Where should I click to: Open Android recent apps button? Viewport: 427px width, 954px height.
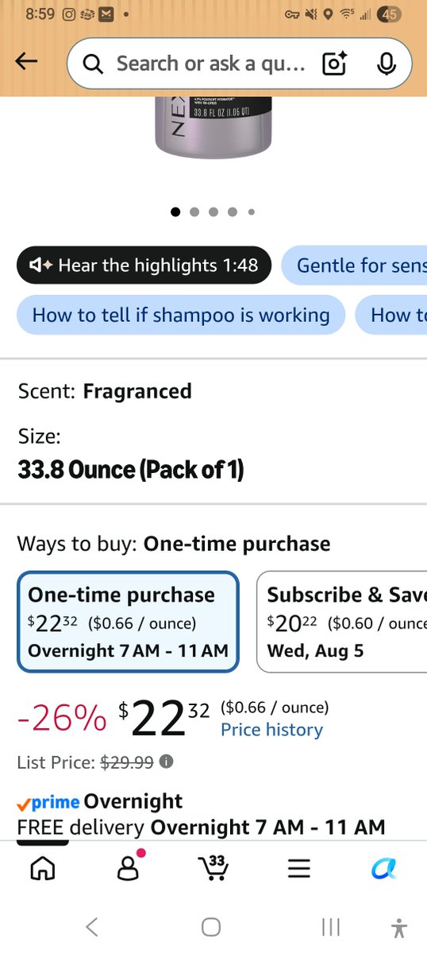point(331,927)
